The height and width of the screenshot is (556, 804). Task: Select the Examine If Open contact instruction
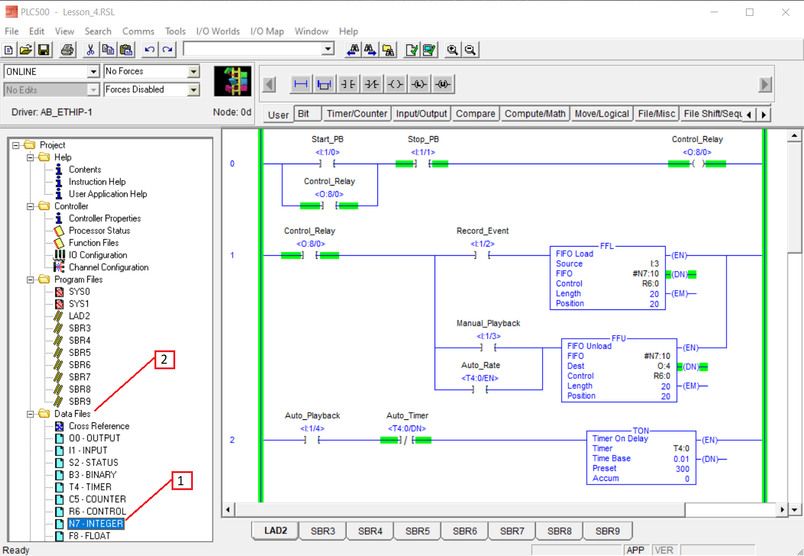[372, 84]
